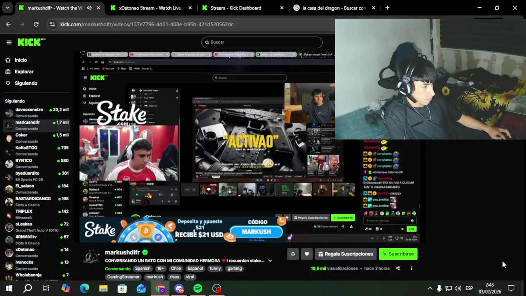Open Windows taskbar search
The height and width of the screenshot is (296, 526).
point(28,289)
